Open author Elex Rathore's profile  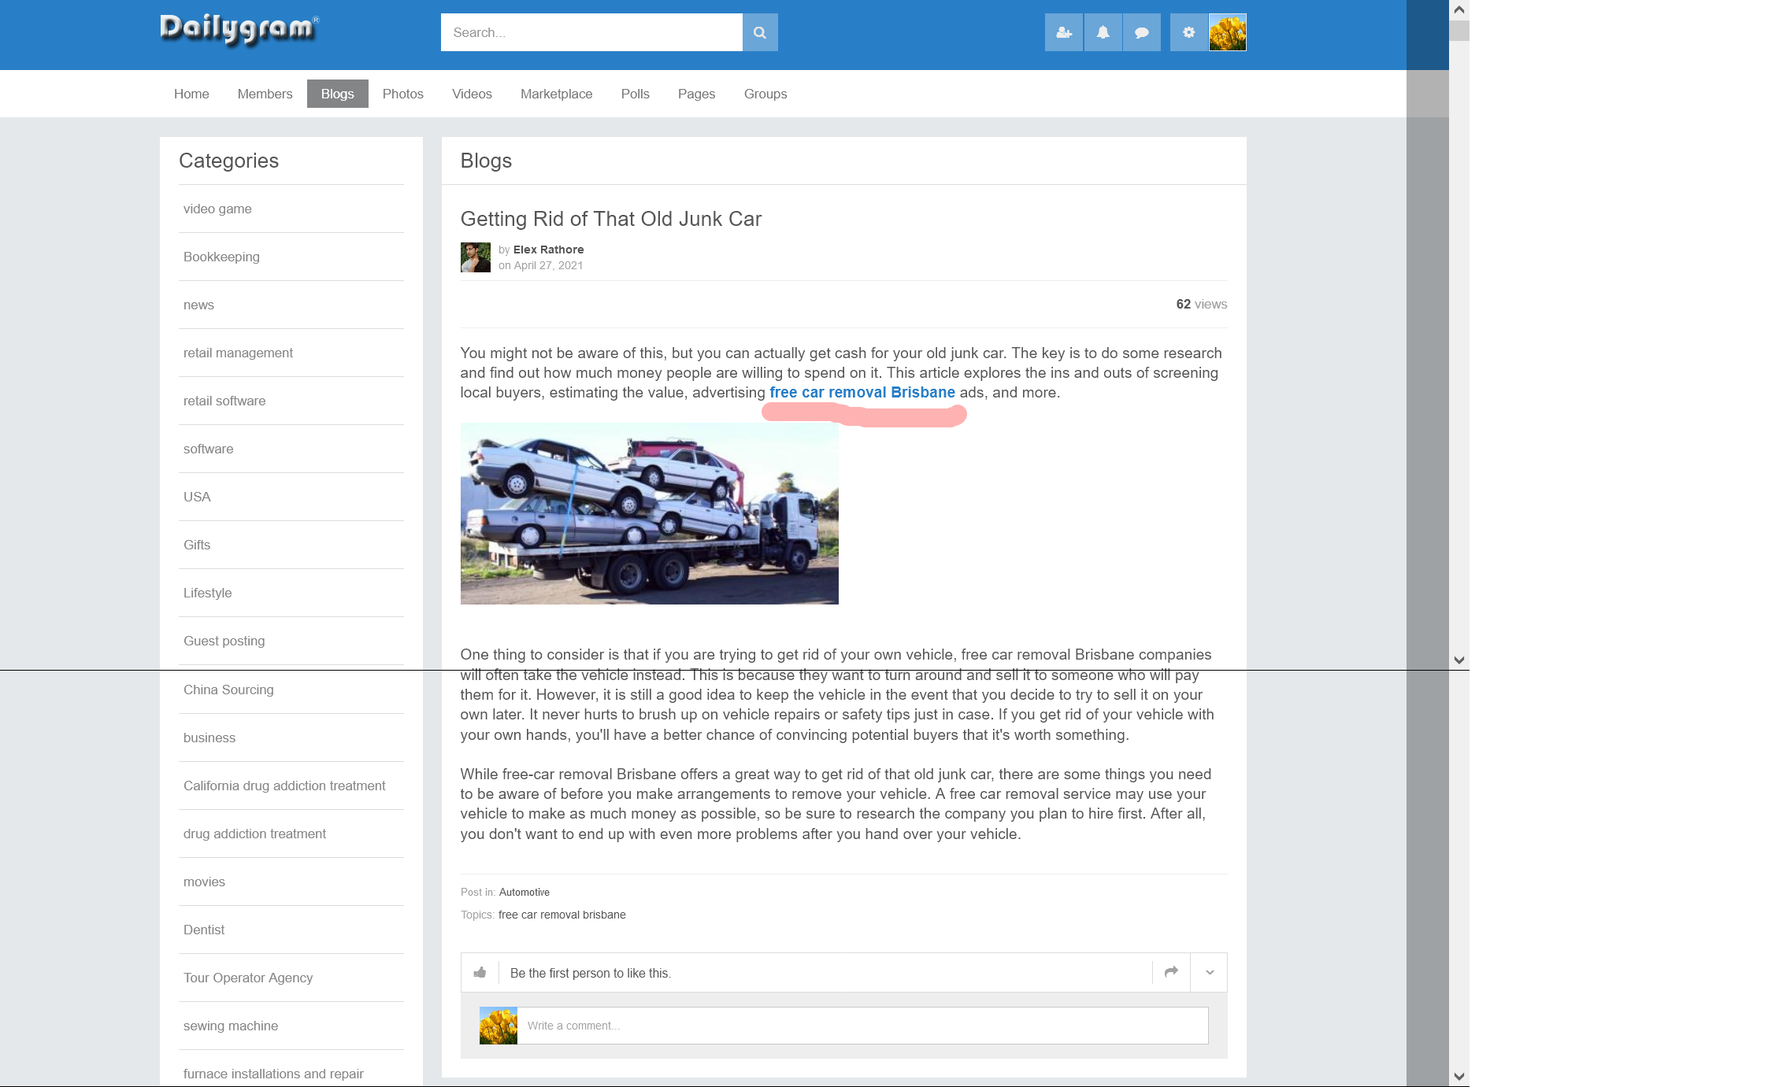[548, 250]
